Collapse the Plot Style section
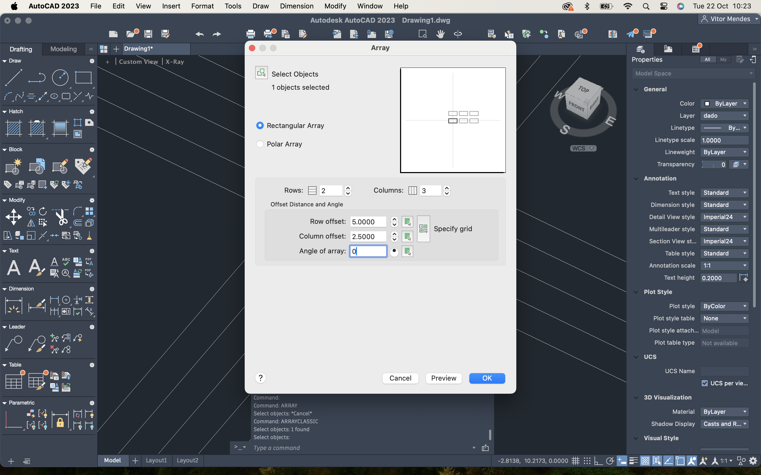 [x=636, y=292]
